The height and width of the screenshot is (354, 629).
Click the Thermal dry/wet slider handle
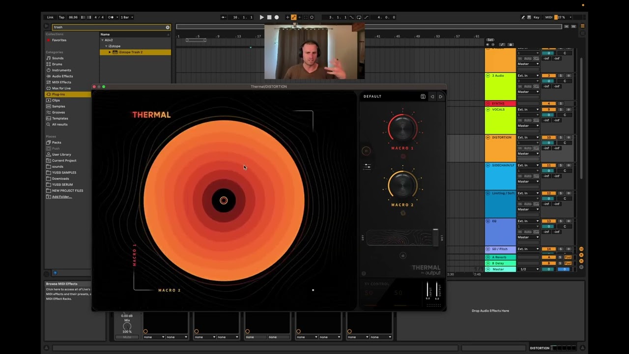[x=435, y=237]
